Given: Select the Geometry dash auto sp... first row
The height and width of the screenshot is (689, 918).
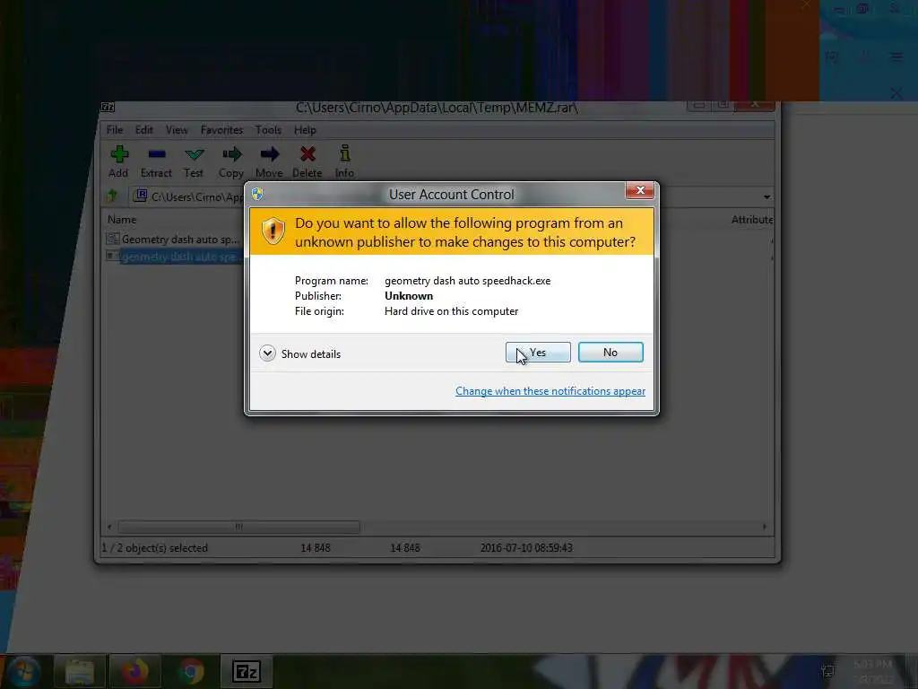Looking at the screenshot, I should (173, 239).
